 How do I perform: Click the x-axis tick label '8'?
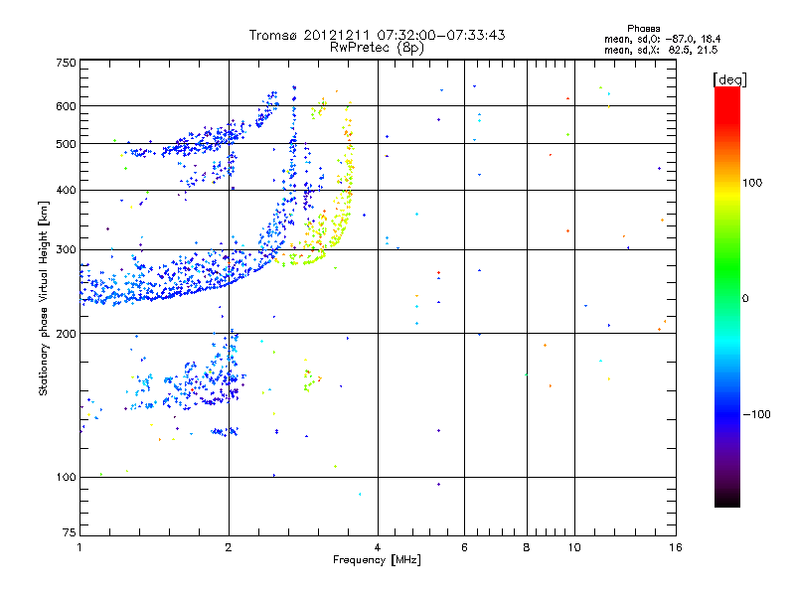coord(527,547)
